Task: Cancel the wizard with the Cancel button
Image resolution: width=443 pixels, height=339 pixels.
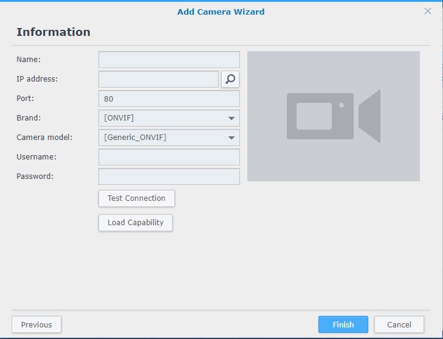Action: coord(399,324)
